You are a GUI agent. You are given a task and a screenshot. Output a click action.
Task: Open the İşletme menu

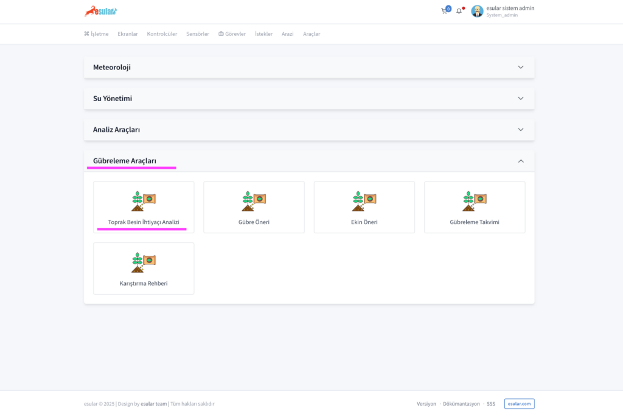(96, 34)
